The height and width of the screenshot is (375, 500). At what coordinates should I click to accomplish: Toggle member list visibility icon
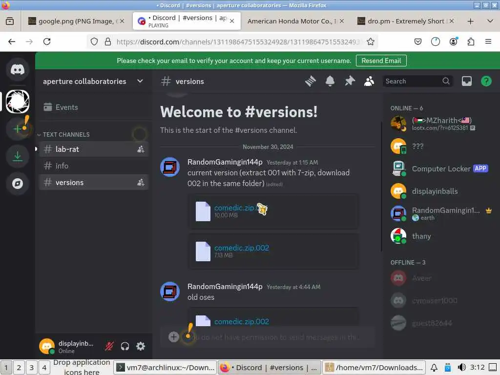369,82
